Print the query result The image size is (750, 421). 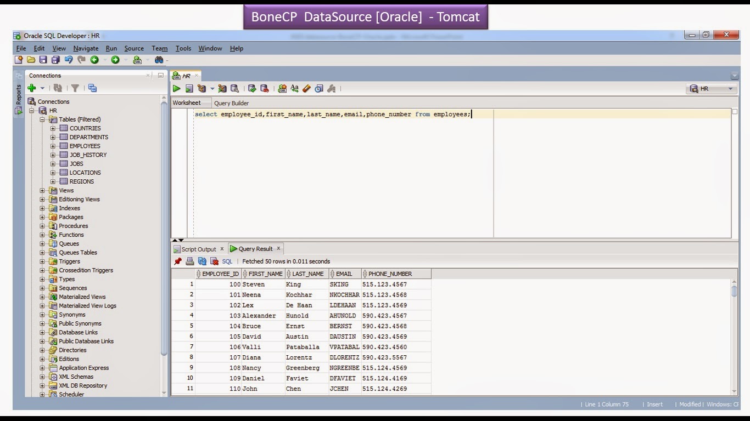point(190,261)
